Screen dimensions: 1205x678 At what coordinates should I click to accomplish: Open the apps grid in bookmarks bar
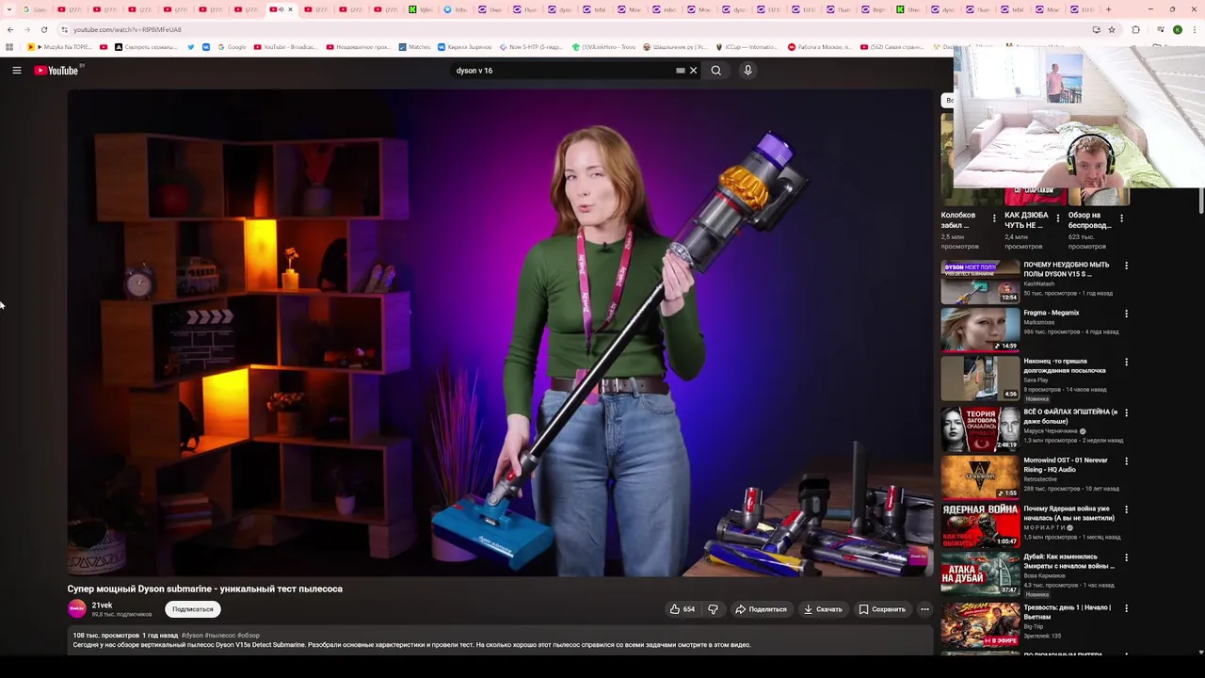click(9, 47)
